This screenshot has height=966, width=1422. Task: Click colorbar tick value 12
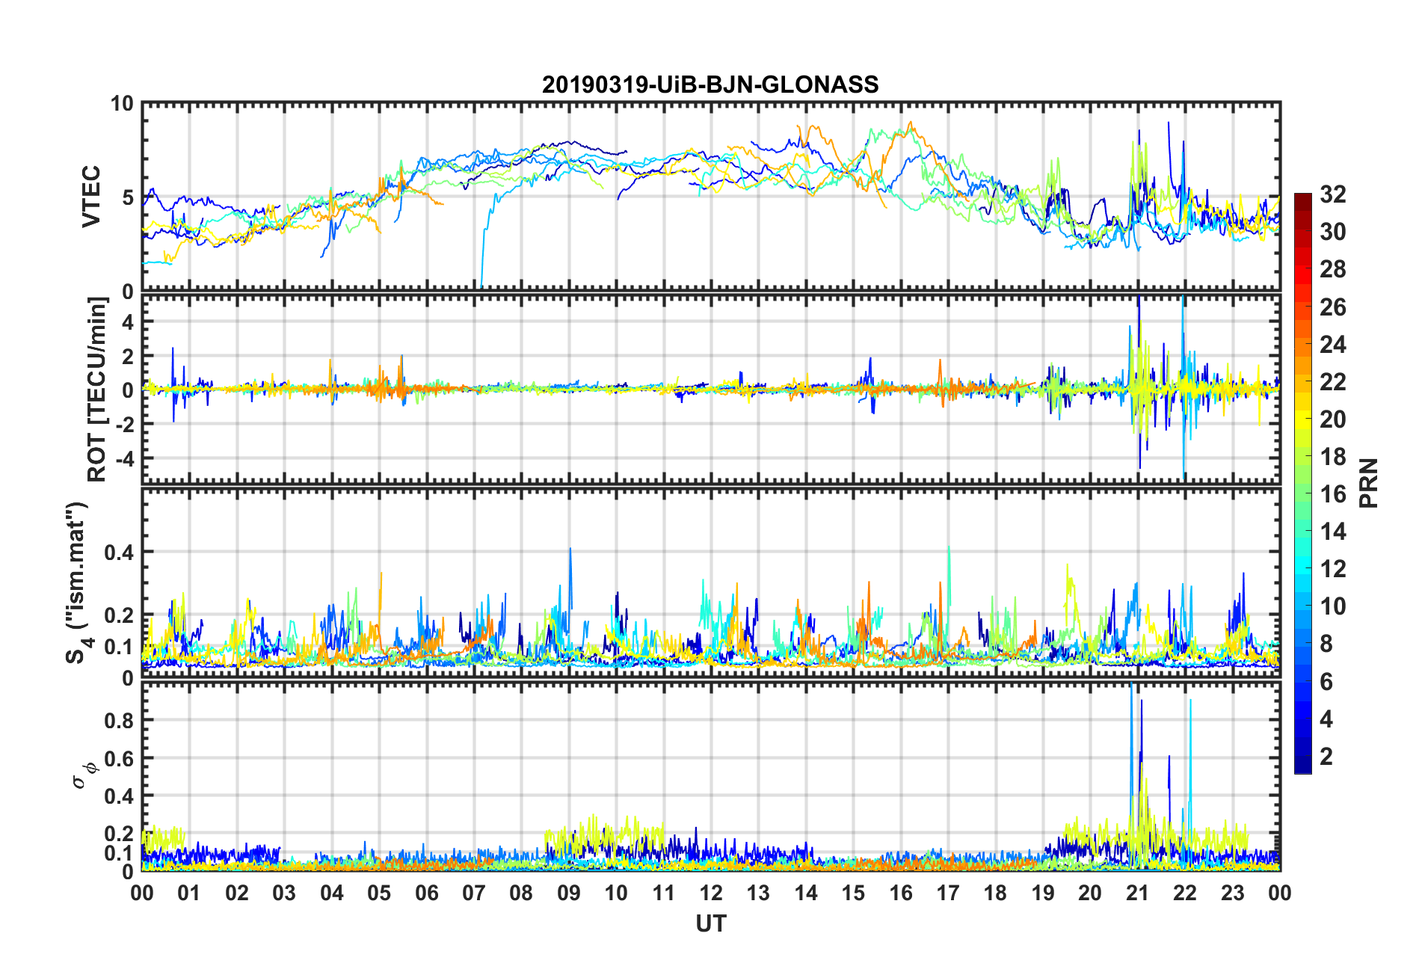coord(1332,568)
